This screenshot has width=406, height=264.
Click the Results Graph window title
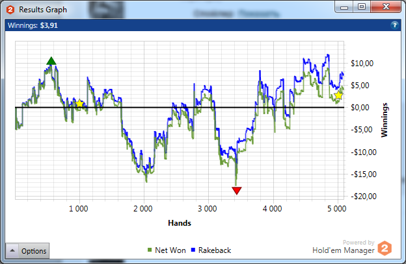click(x=43, y=10)
